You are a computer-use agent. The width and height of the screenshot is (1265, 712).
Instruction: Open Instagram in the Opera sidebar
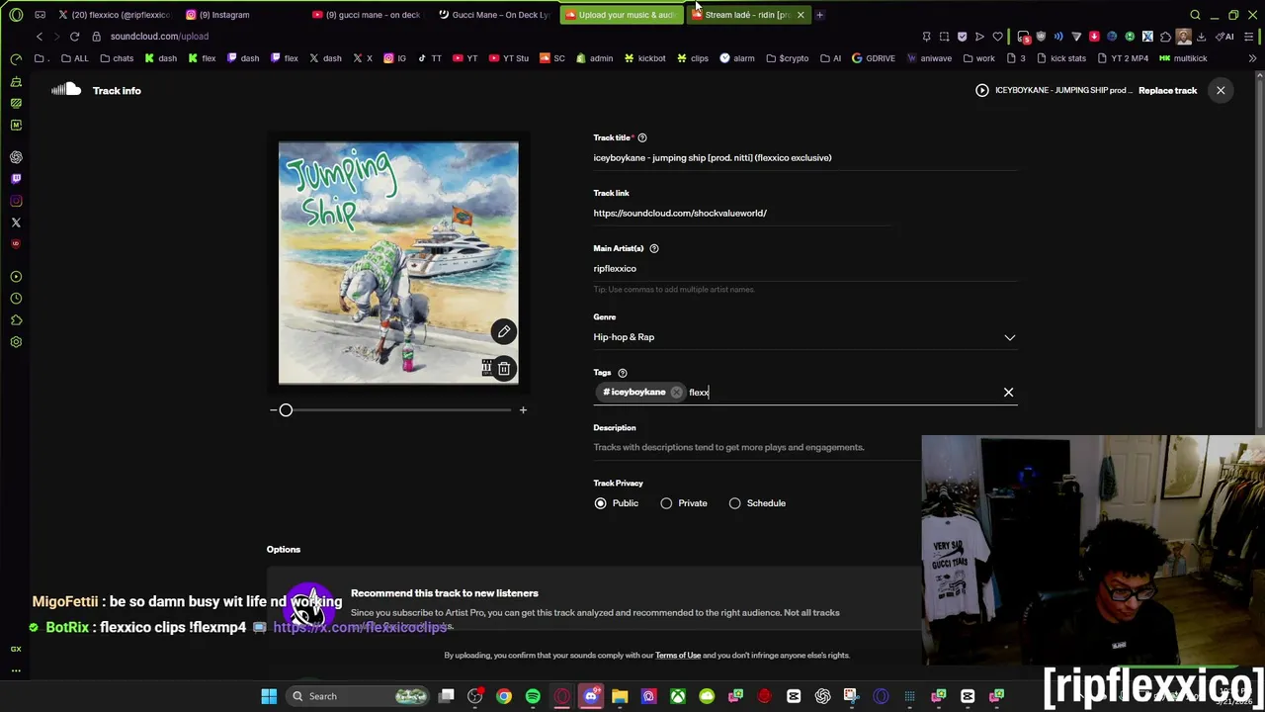pyautogui.click(x=16, y=201)
